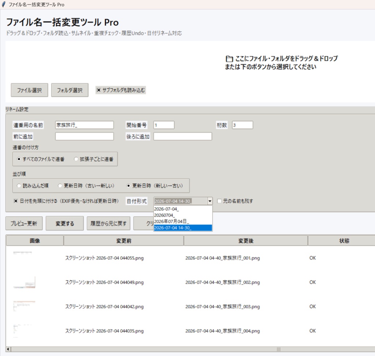
Task: Click the 連番用の名前 input field
Action: [85, 125]
